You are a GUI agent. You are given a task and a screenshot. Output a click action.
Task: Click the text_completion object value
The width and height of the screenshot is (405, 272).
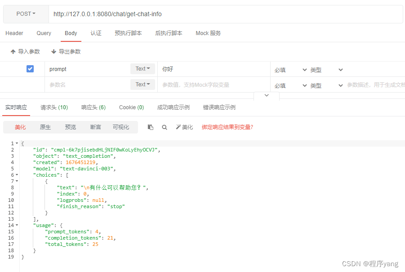(x=88, y=156)
